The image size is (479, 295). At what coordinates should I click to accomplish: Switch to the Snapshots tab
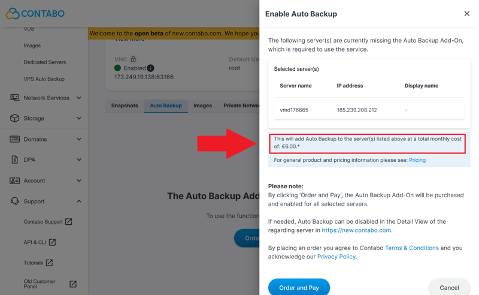[x=125, y=106]
